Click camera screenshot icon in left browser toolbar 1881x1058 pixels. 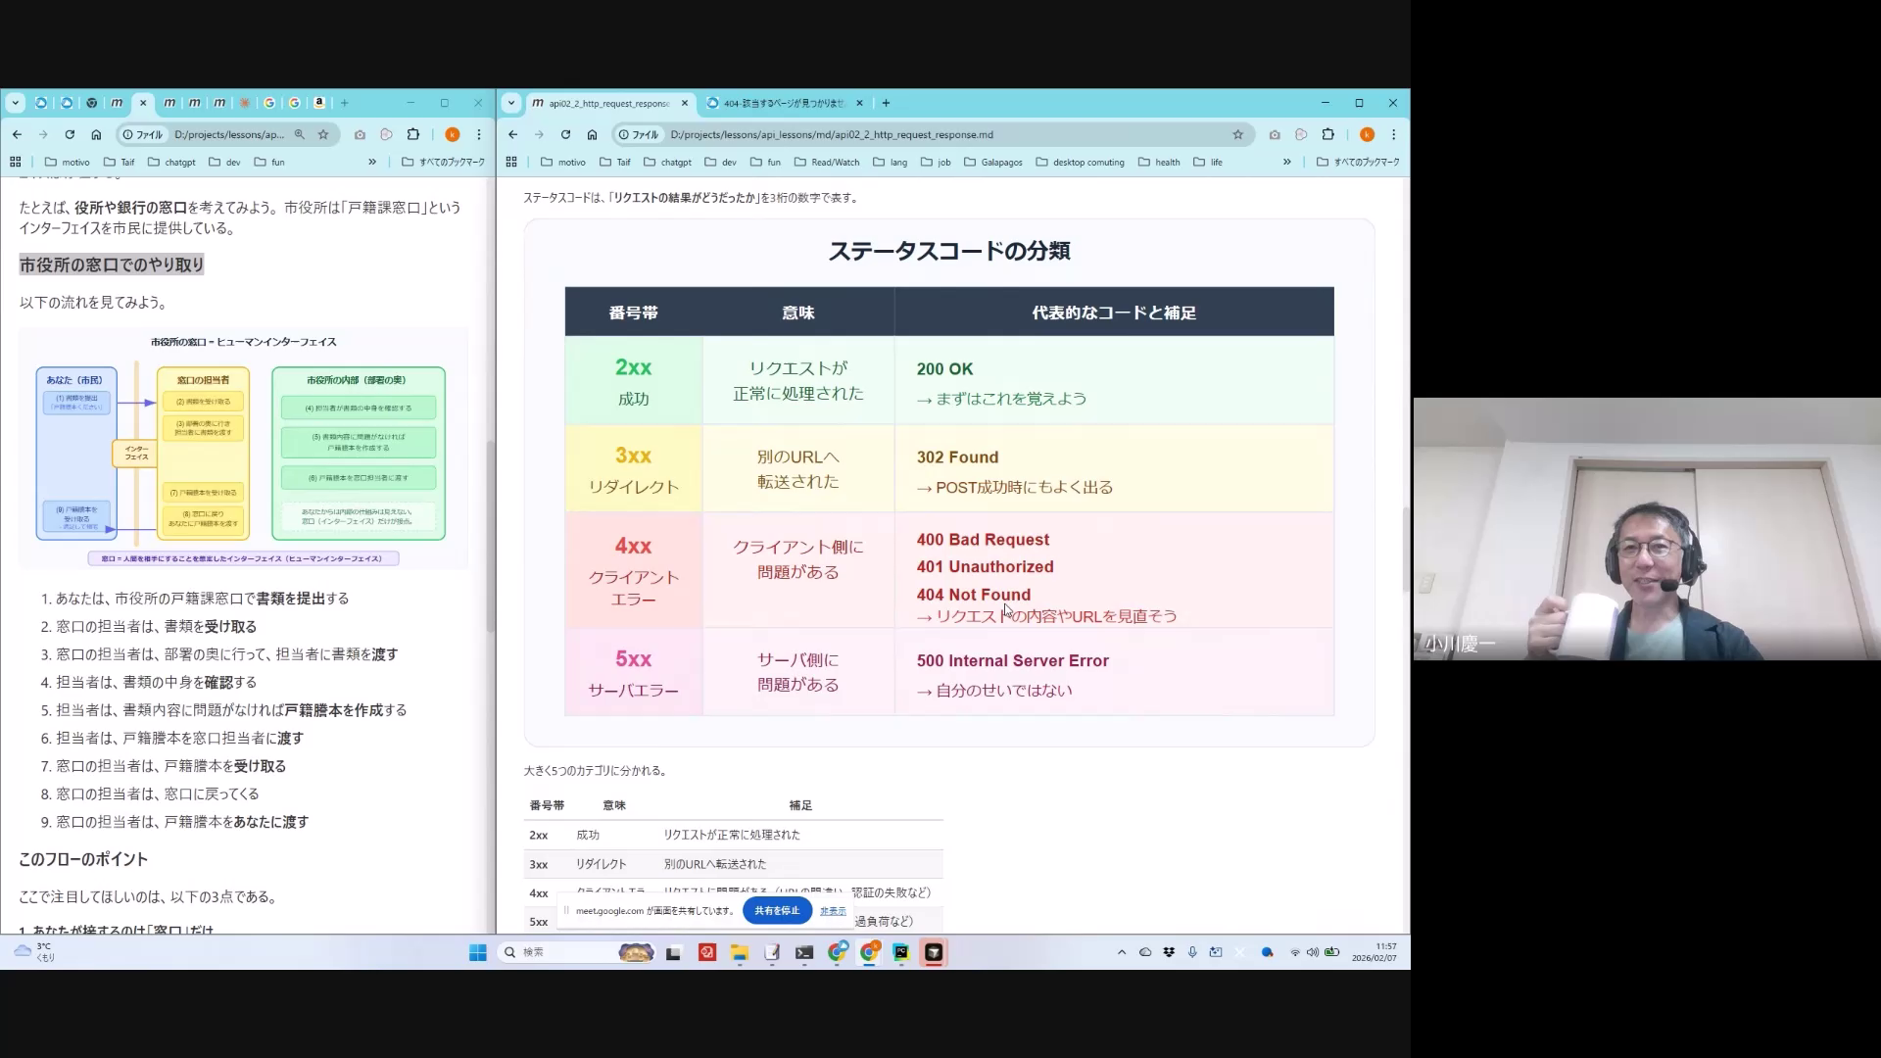(360, 134)
